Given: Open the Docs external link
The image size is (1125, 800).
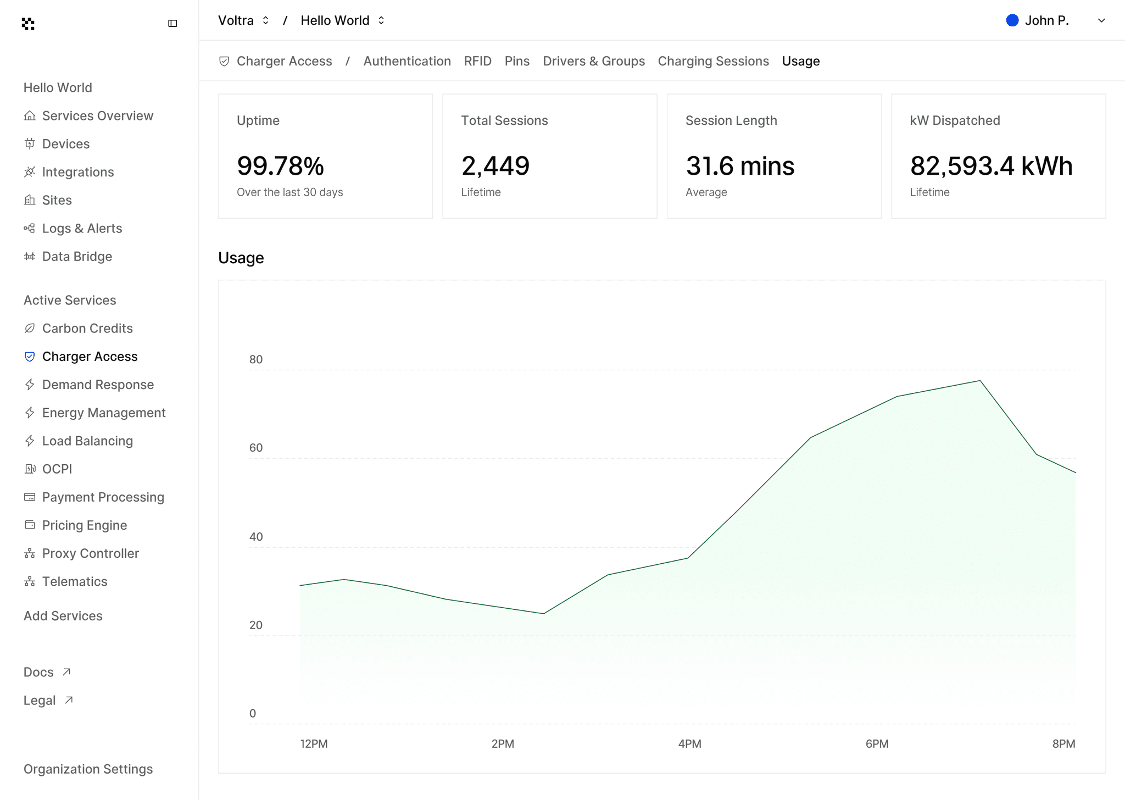Looking at the screenshot, I should (47, 672).
